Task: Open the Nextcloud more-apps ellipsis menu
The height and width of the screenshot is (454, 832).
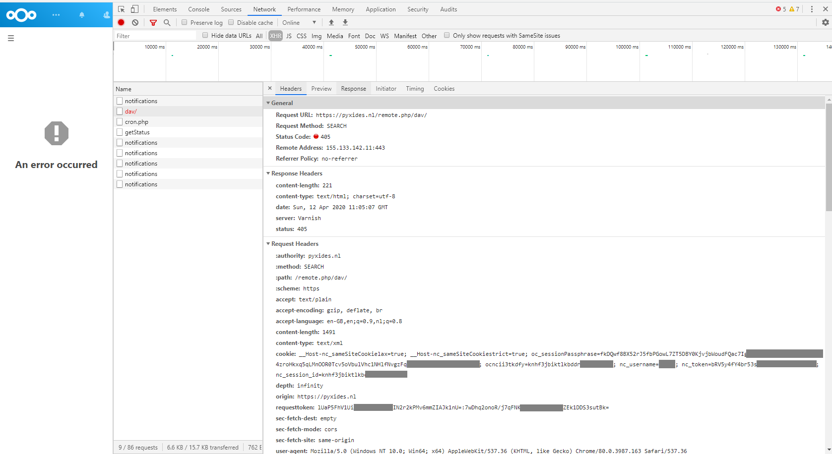Action: click(56, 15)
